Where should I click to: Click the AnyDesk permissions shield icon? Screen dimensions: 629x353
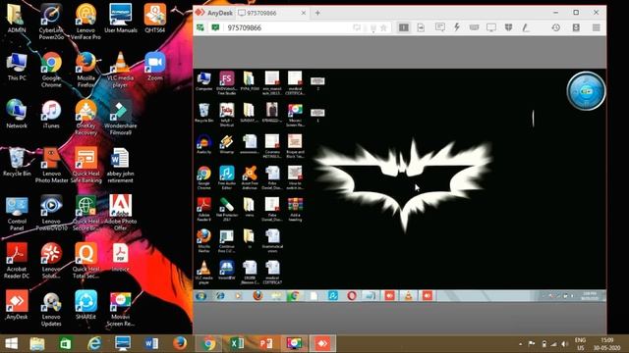(508, 27)
